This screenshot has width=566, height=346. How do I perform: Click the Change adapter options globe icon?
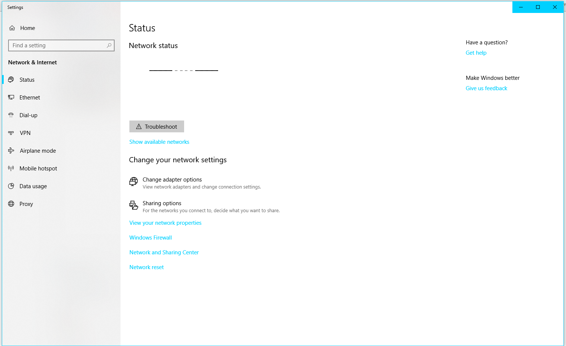click(x=133, y=182)
